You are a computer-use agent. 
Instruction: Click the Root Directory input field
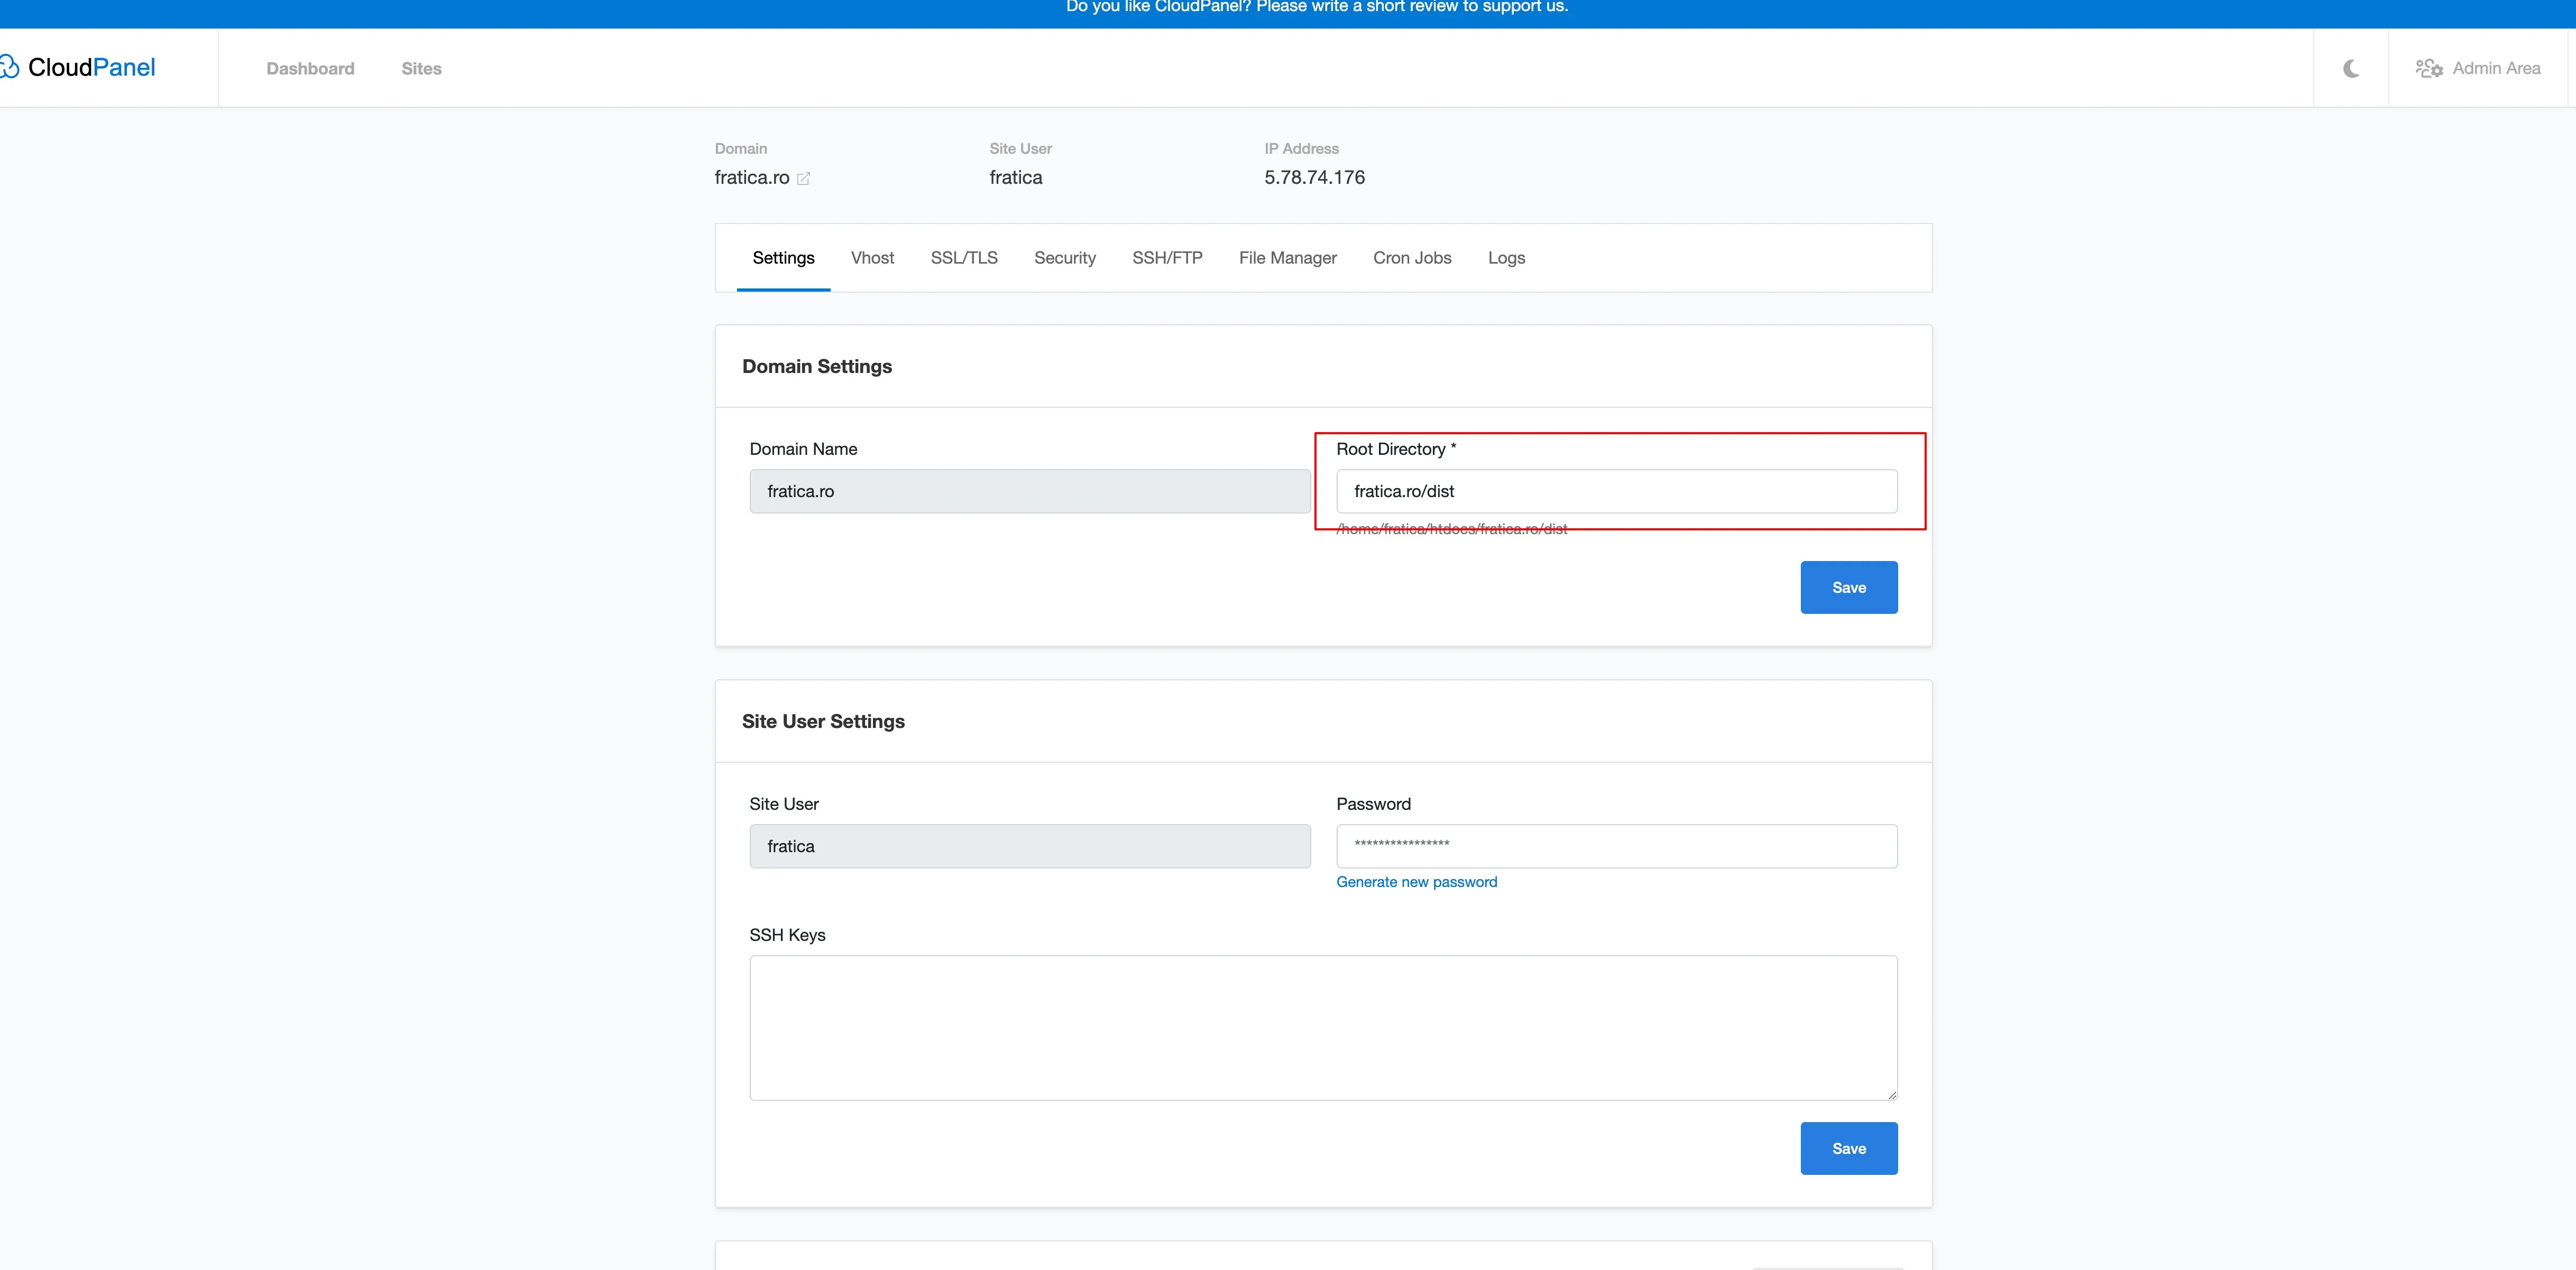[1616, 492]
